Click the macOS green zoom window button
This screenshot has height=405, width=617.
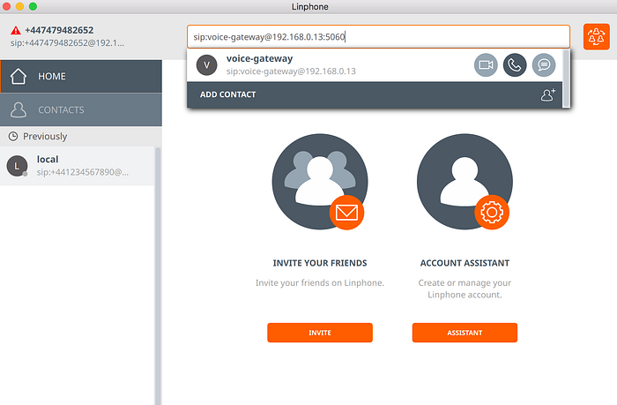coord(33,6)
